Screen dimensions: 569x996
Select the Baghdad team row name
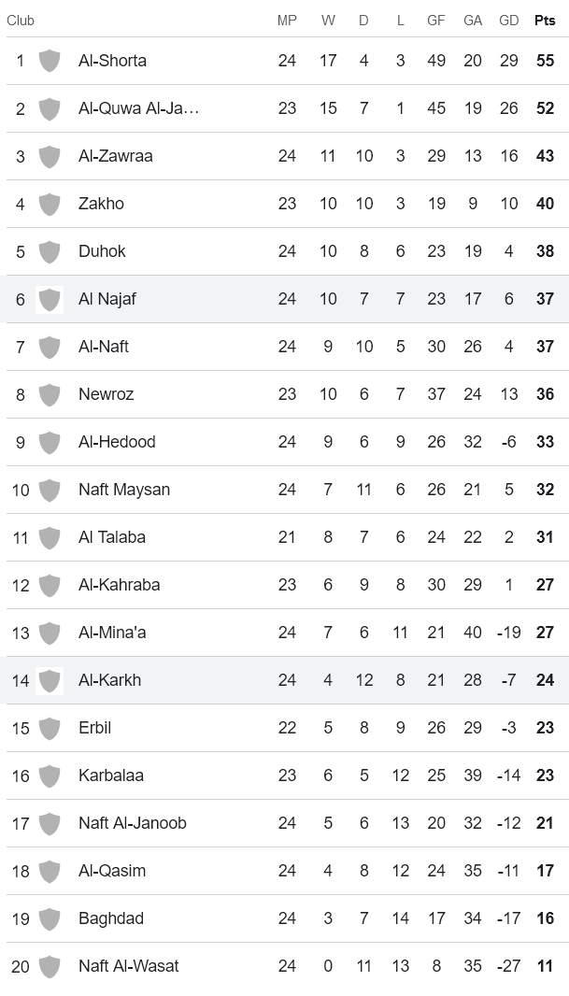[111, 918]
